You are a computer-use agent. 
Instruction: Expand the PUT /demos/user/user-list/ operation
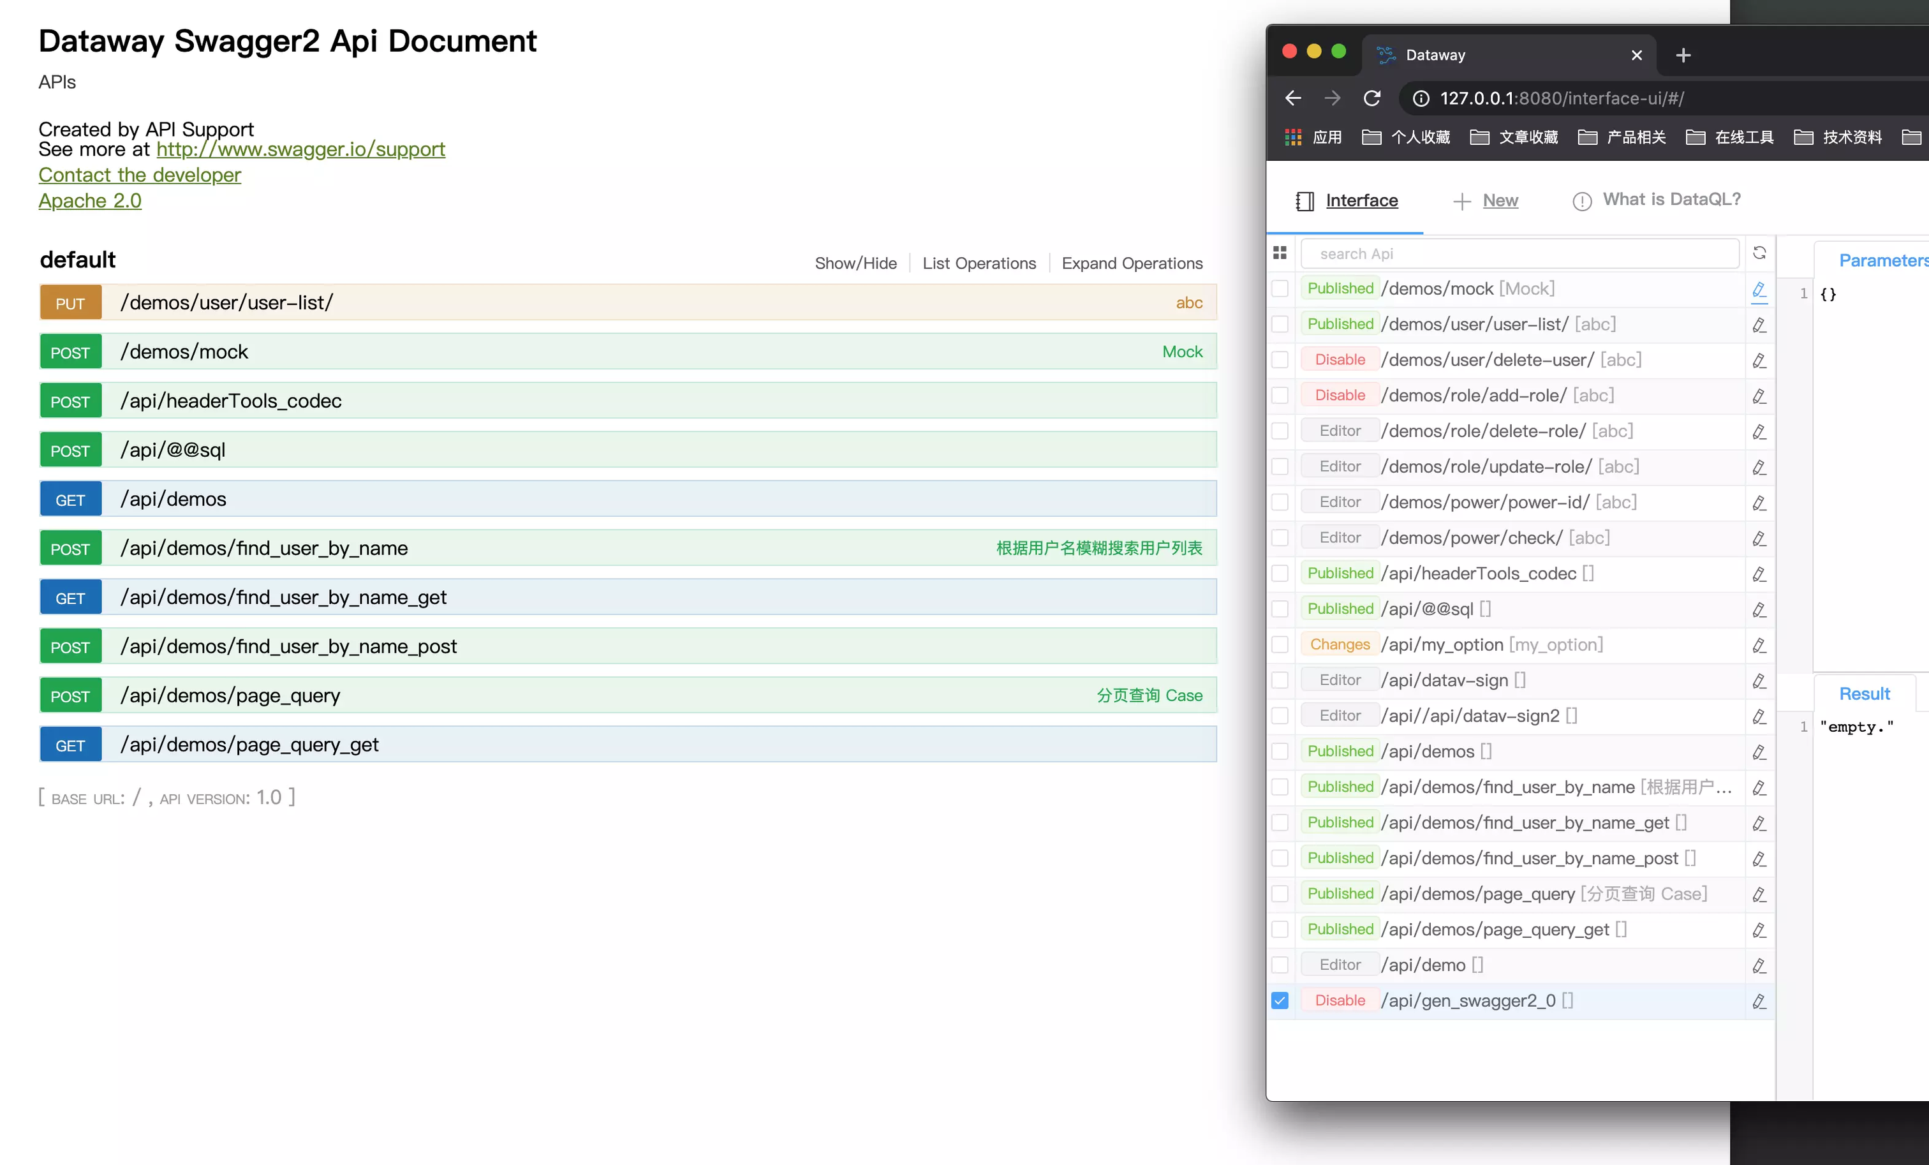(227, 302)
